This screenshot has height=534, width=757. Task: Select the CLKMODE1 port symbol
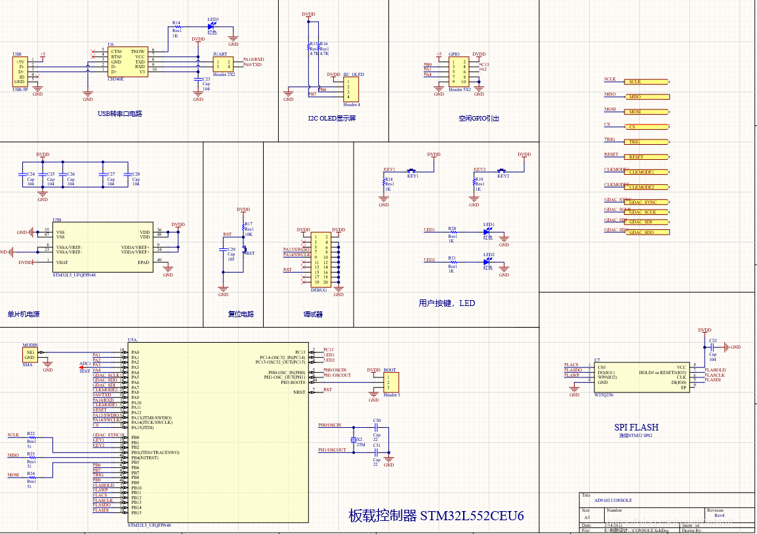click(x=646, y=172)
